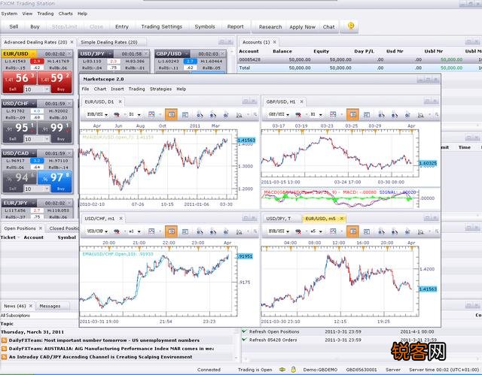482x375 pixels.
Task: Click data table icon in GBP/USD, H1 toolbar
Action: coord(367,115)
